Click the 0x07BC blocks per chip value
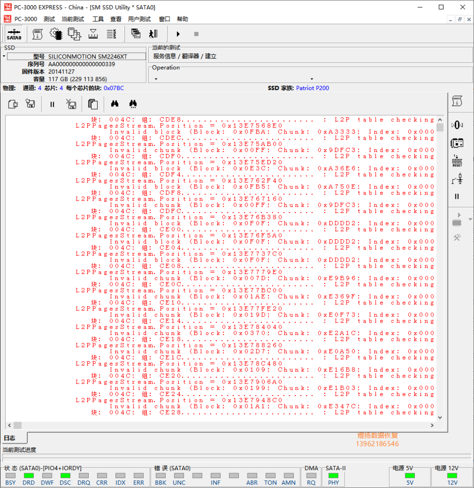The height and width of the screenshot is (488, 474). (113, 88)
